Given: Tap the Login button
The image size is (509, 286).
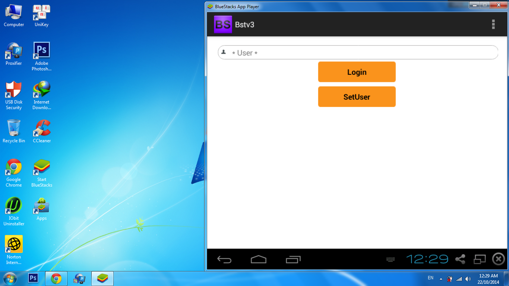Looking at the screenshot, I should [x=357, y=72].
